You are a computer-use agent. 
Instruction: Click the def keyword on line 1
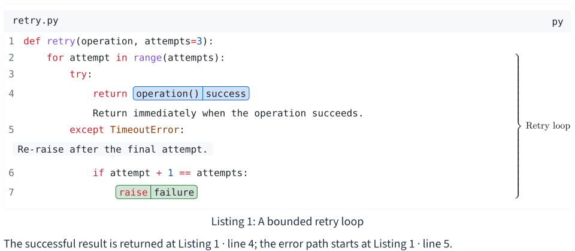pos(32,41)
